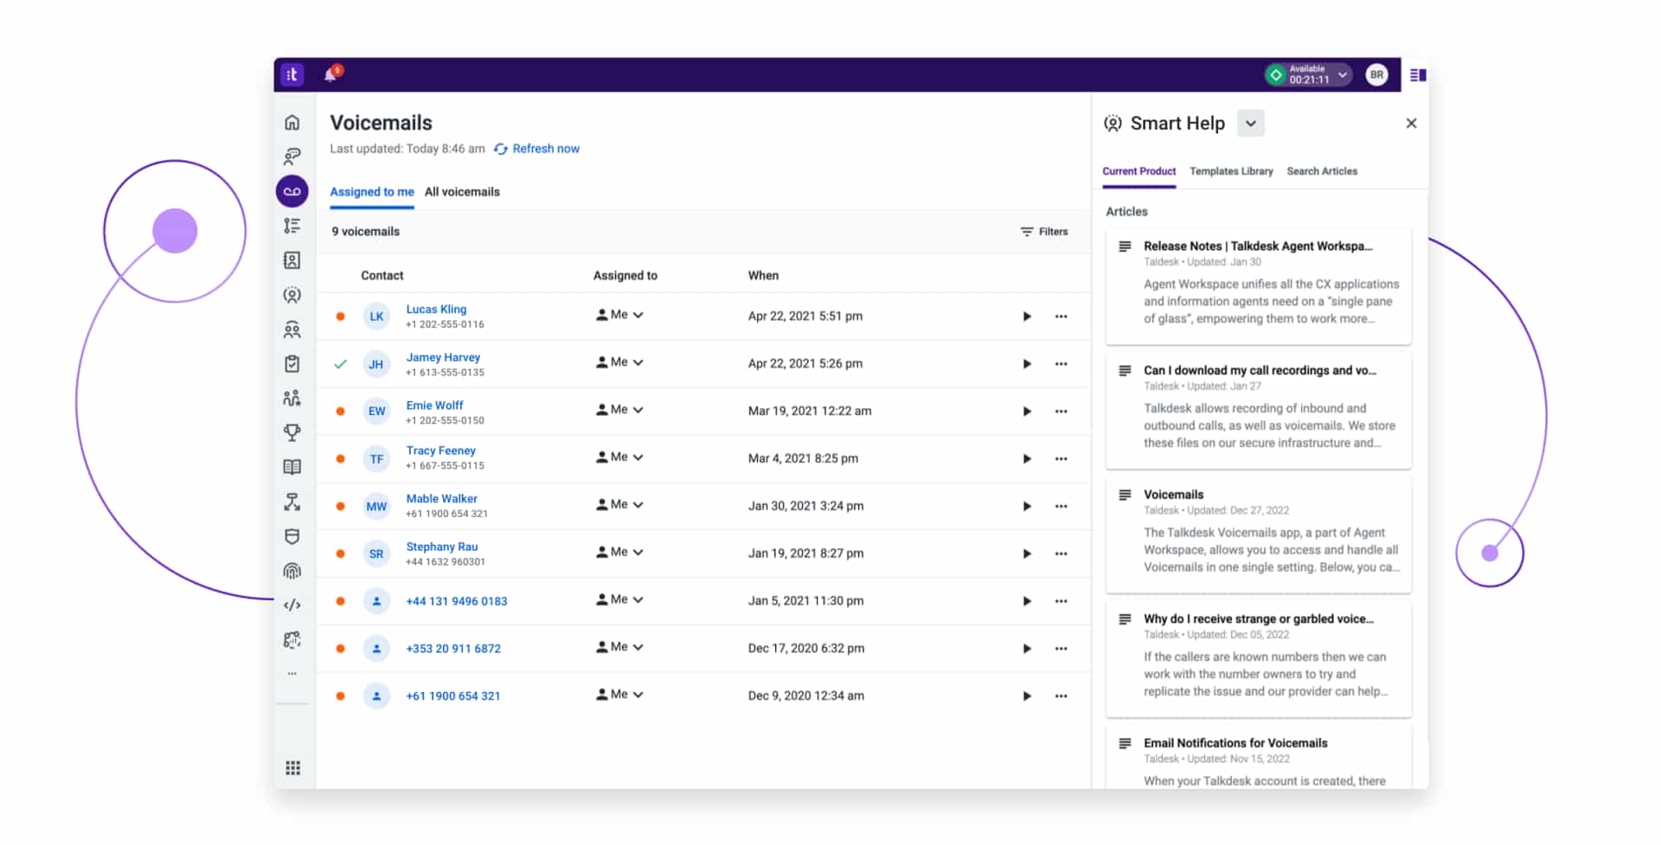Click the Filters icon above the voicemail list
Screen dimensions: 1661x845
(x=1025, y=231)
